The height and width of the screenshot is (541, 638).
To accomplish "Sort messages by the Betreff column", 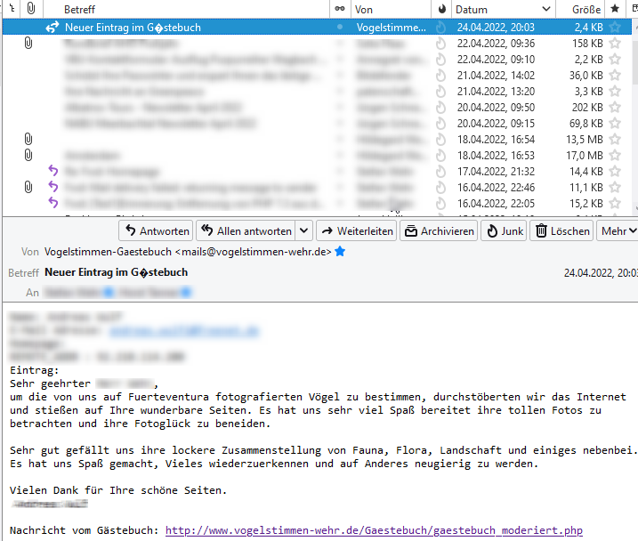I will click(x=80, y=9).
